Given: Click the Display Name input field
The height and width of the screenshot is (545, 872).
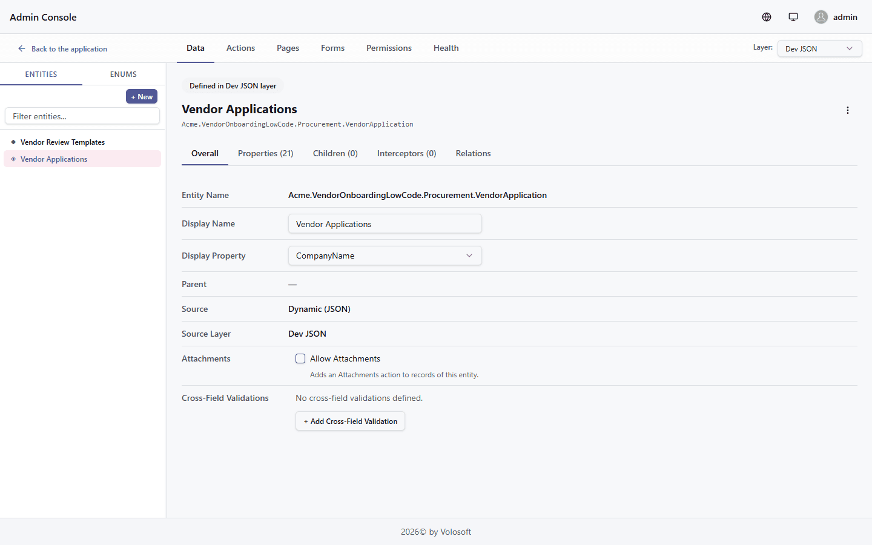Looking at the screenshot, I should tap(385, 223).
